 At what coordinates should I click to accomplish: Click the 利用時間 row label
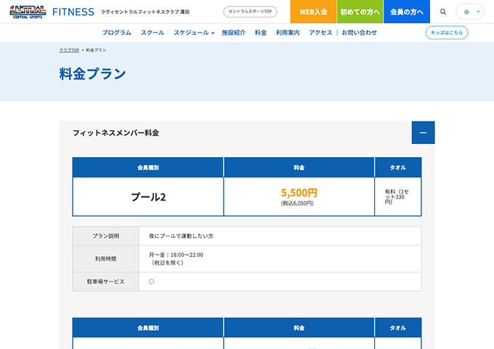(105, 259)
